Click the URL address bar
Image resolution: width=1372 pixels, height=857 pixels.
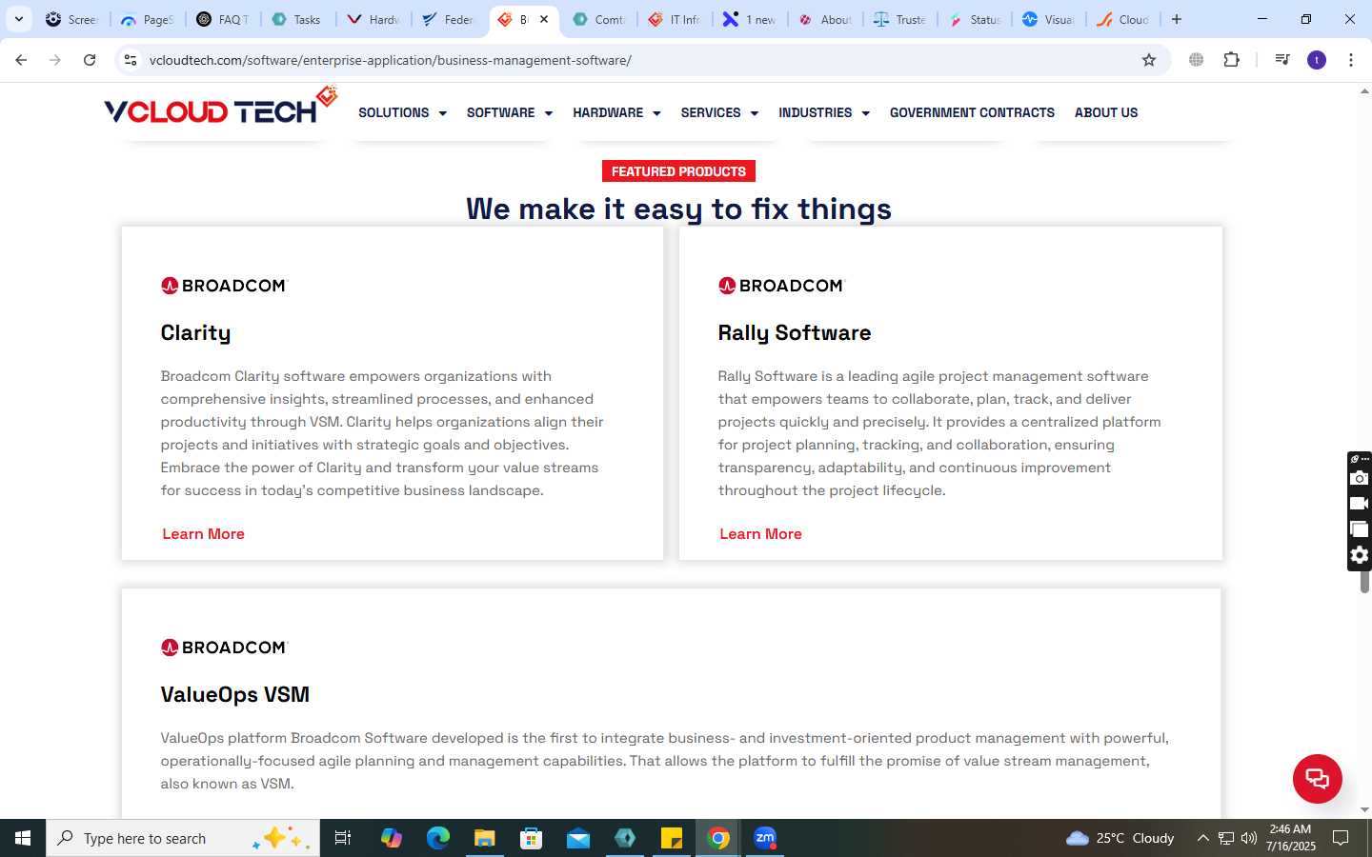tap(638, 60)
